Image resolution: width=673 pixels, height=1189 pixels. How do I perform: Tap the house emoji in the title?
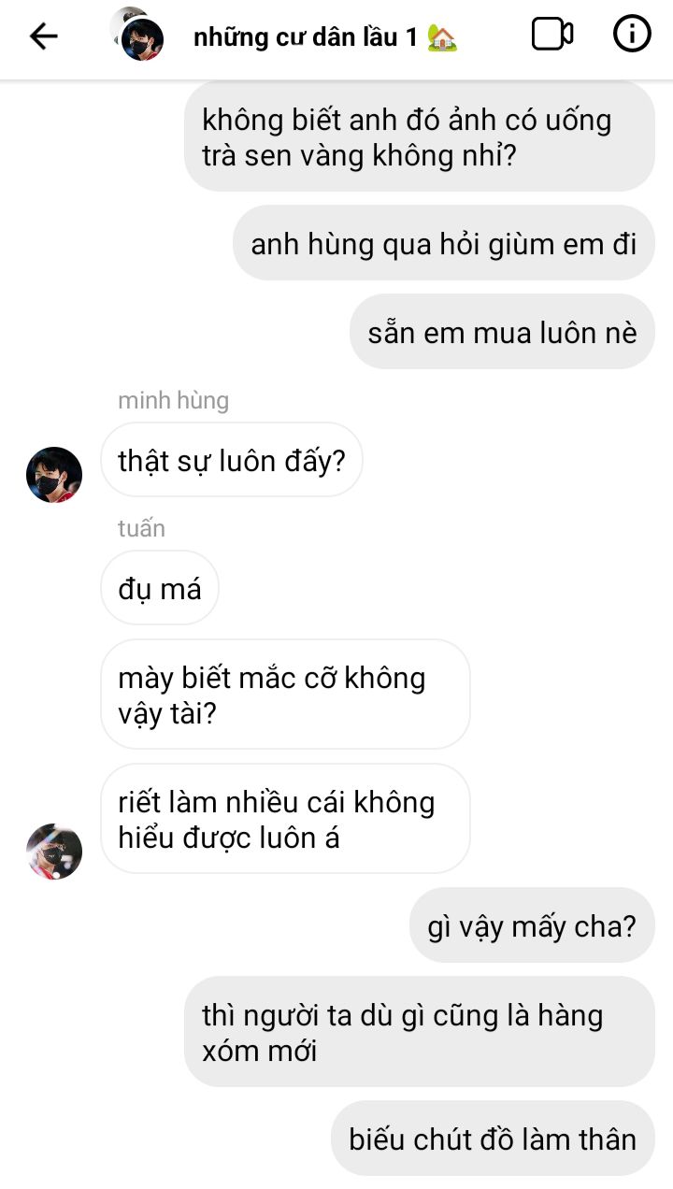[441, 36]
